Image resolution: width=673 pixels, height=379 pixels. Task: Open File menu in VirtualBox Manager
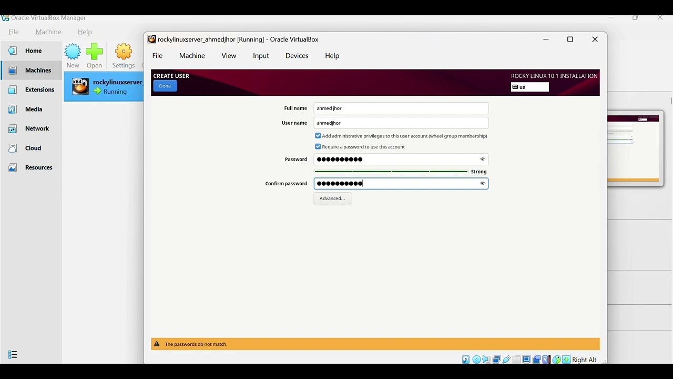point(14,32)
